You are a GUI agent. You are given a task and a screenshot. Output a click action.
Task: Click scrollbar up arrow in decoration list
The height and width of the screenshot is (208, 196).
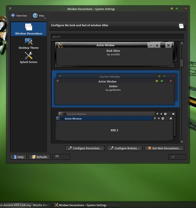(x=182, y=43)
